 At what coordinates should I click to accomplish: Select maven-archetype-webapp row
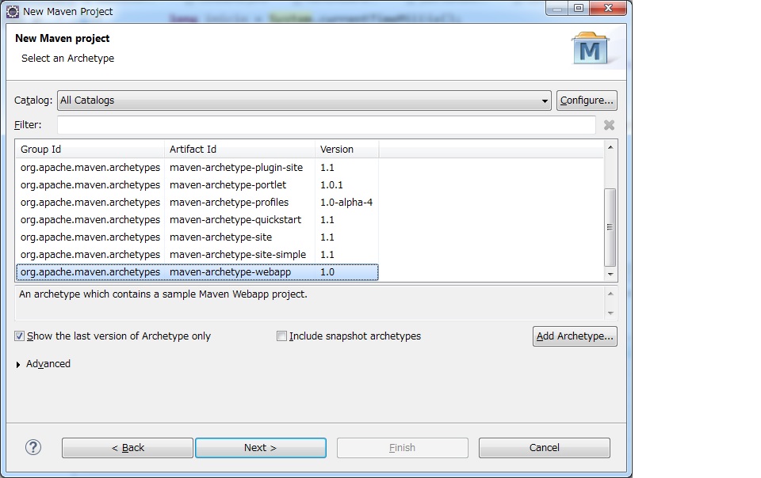(x=197, y=272)
